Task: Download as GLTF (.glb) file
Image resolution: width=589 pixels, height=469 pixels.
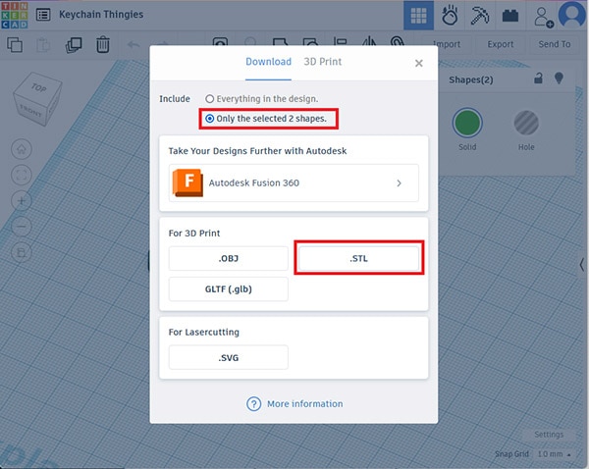Action: (x=229, y=289)
